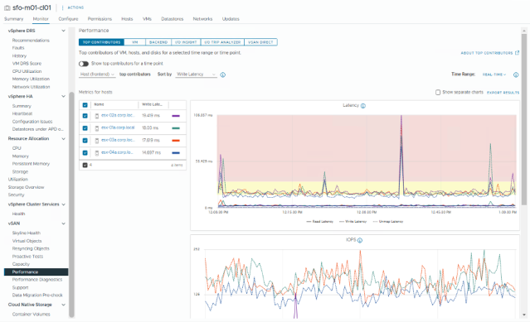The width and height of the screenshot is (530, 322).
Task: Click the info icon next to Write Latency
Action: coord(223,74)
